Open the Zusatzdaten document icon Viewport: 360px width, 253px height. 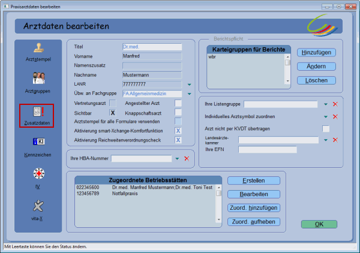point(38,112)
